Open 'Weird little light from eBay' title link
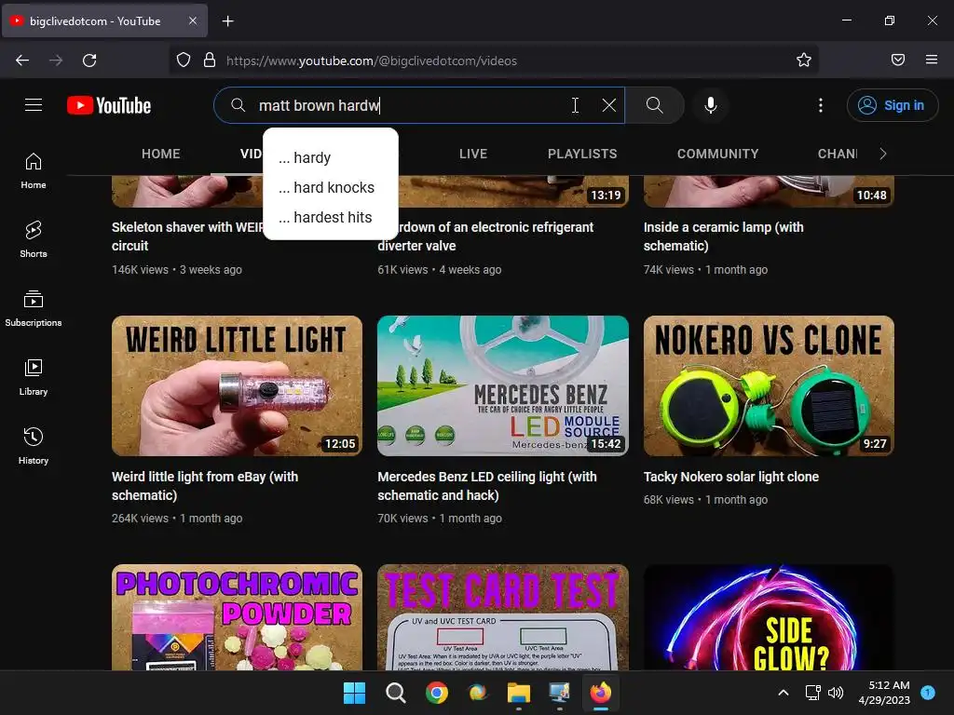 pos(205,486)
